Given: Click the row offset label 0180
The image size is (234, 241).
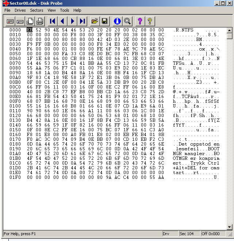Looking at the screenshot, I should [15, 144].
